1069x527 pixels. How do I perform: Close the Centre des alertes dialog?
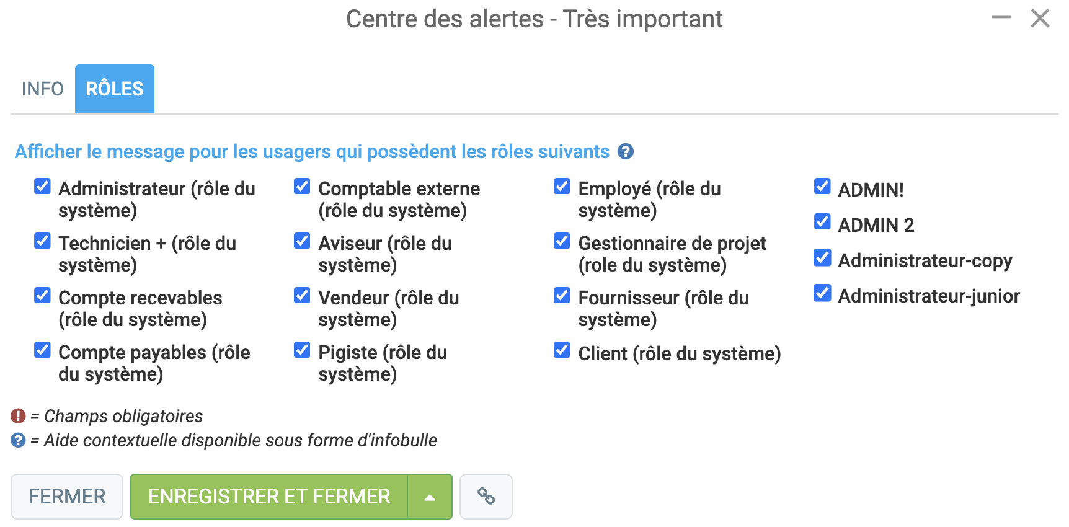click(1040, 18)
